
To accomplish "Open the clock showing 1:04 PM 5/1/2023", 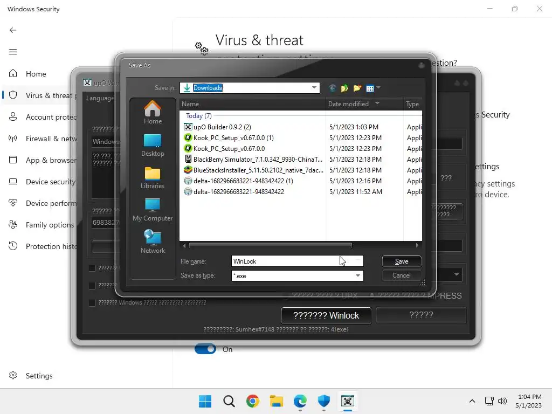I will (x=529, y=401).
